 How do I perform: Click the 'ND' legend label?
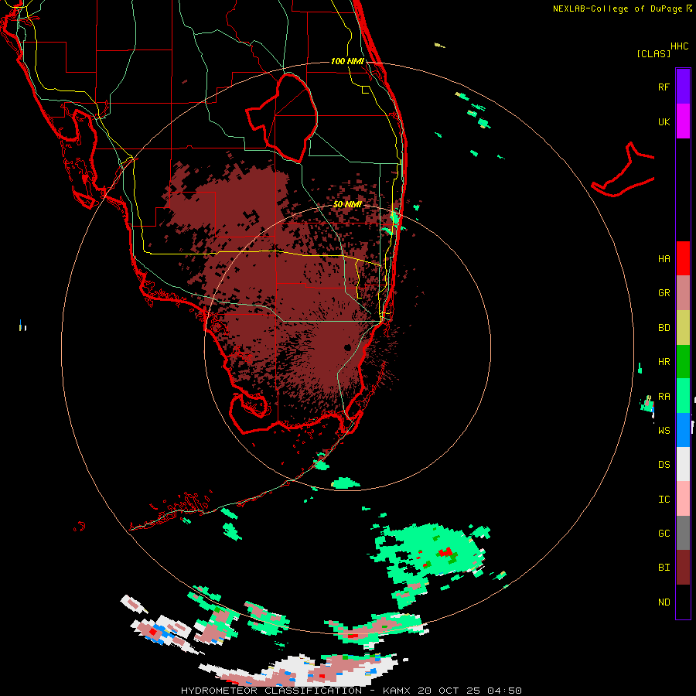[664, 602]
